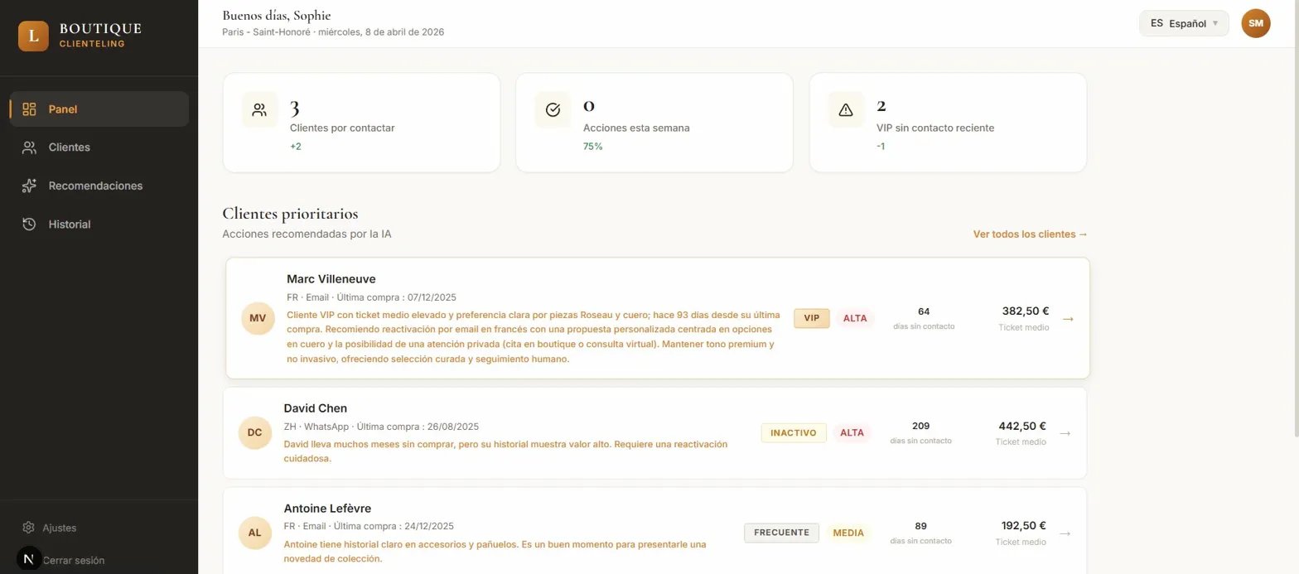This screenshot has height=574, width=1299.
Task: Click the VIP badge on Marc Villeneuve
Action: pos(810,318)
